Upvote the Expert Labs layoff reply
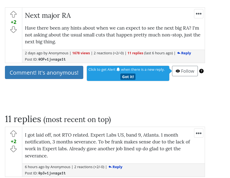 [13, 134]
